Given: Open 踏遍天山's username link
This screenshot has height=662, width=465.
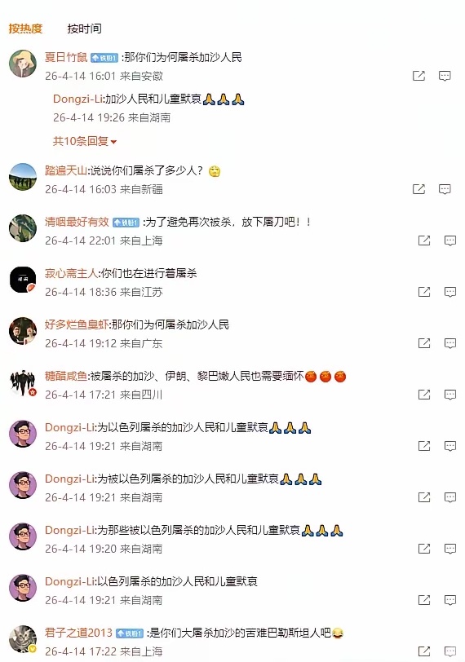Looking at the screenshot, I should point(66,170).
